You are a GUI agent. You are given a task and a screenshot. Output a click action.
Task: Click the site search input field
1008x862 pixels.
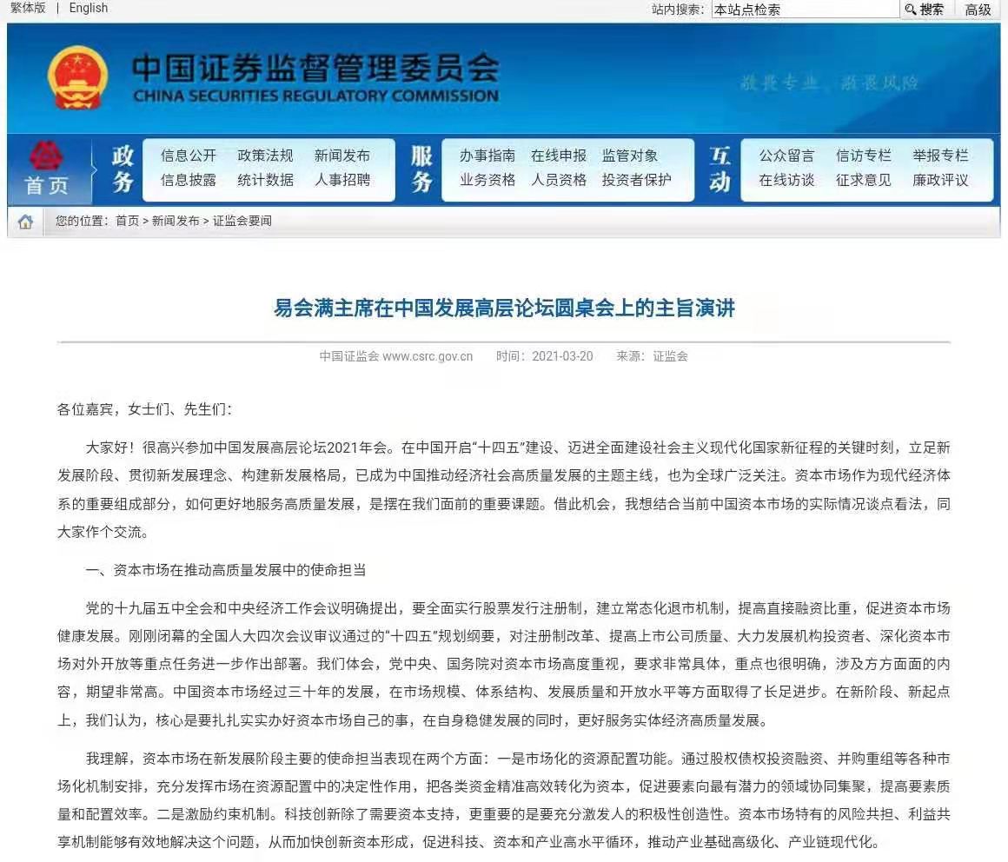[805, 10]
